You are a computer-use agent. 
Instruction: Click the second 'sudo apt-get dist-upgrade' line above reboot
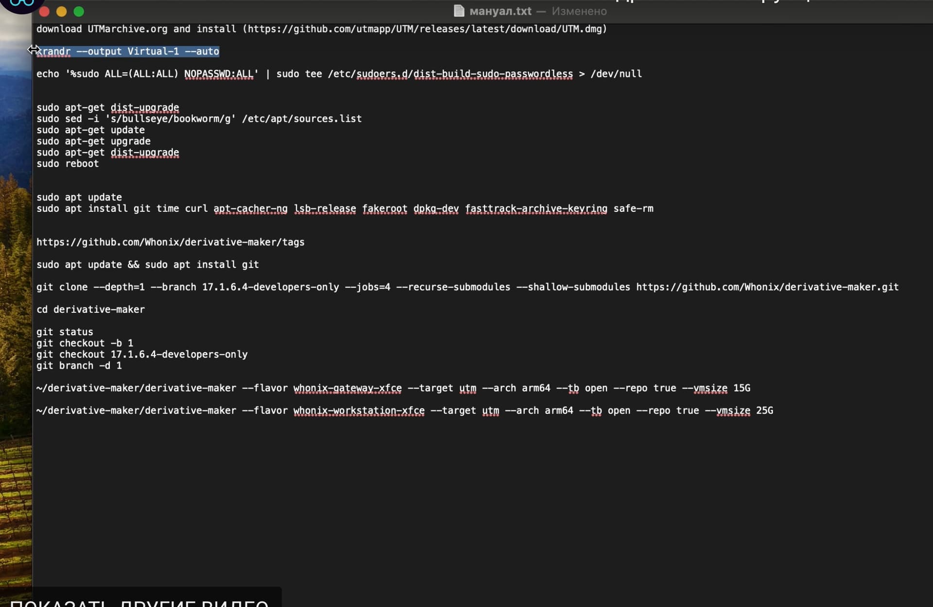pyautogui.click(x=108, y=152)
